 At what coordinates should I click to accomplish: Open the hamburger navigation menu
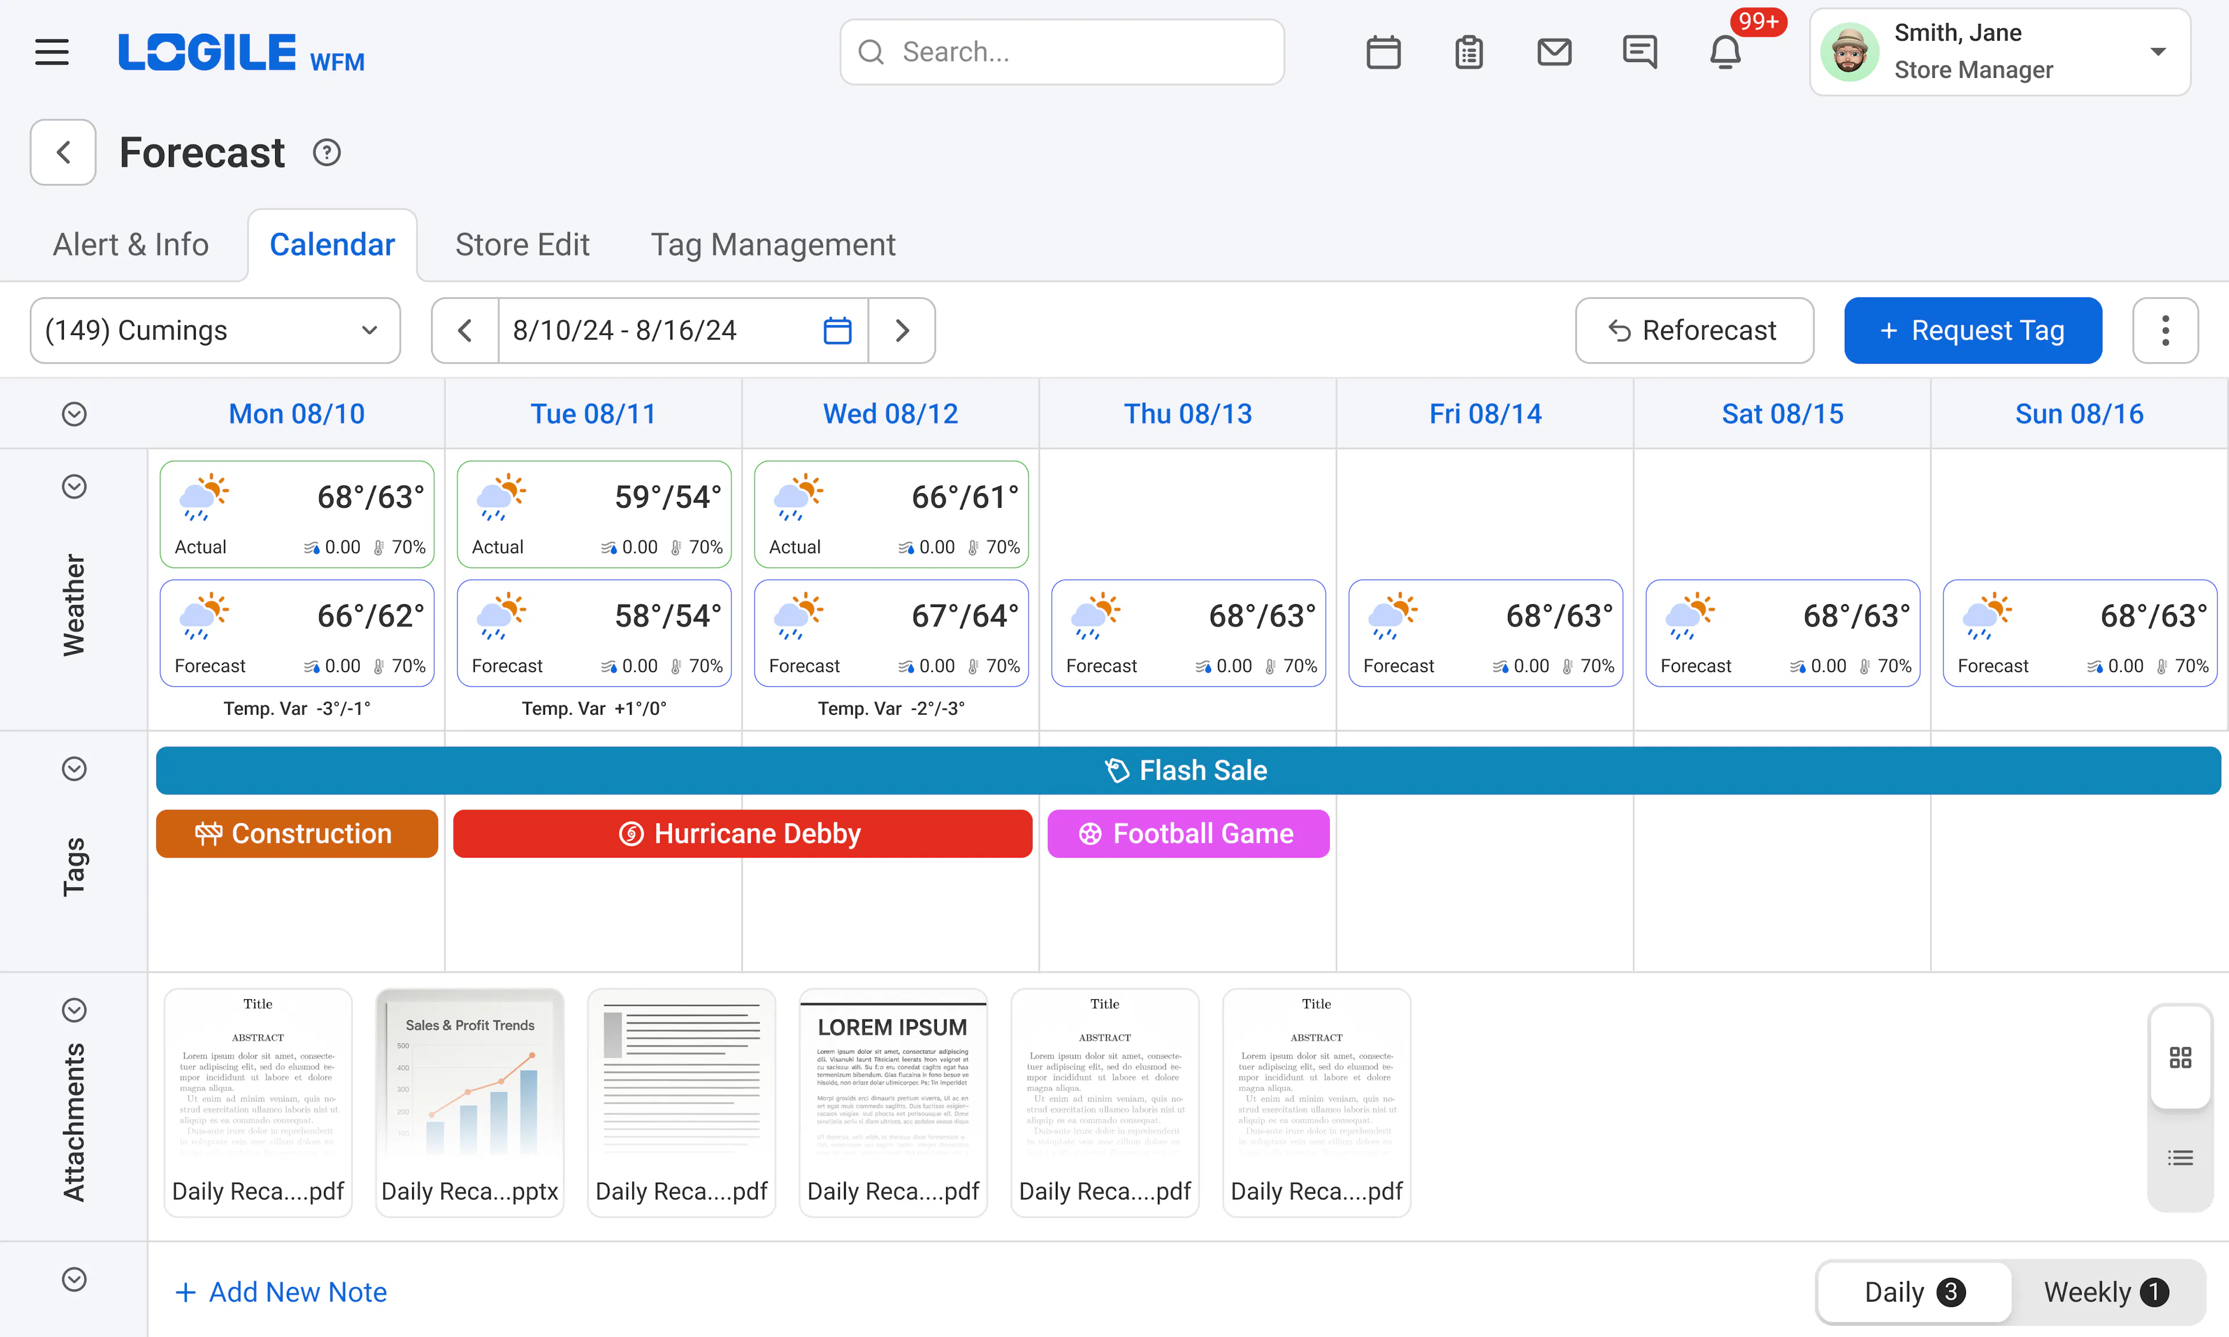[x=51, y=52]
